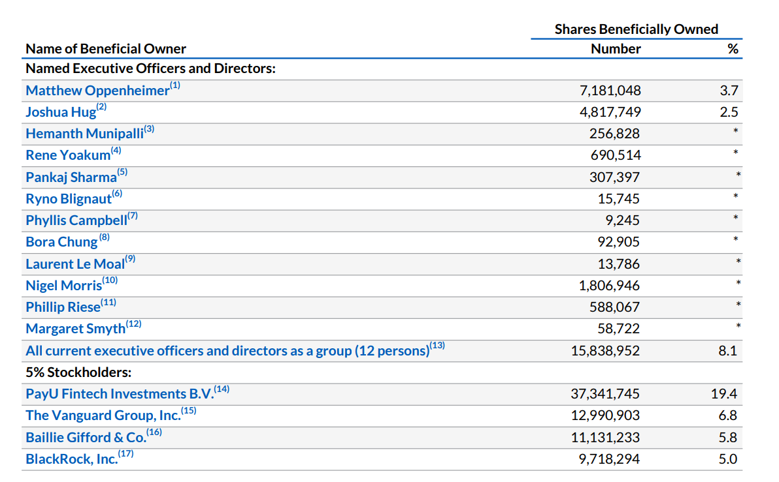The height and width of the screenshot is (482, 779).
Task: Click the % column header
Action: [x=733, y=49]
